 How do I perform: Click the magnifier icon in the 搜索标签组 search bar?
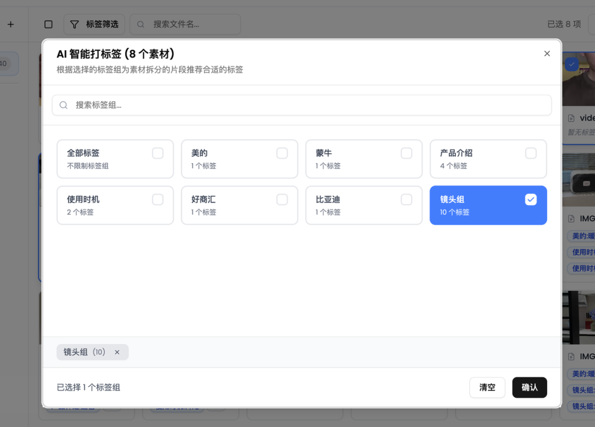(x=63, y=105)
